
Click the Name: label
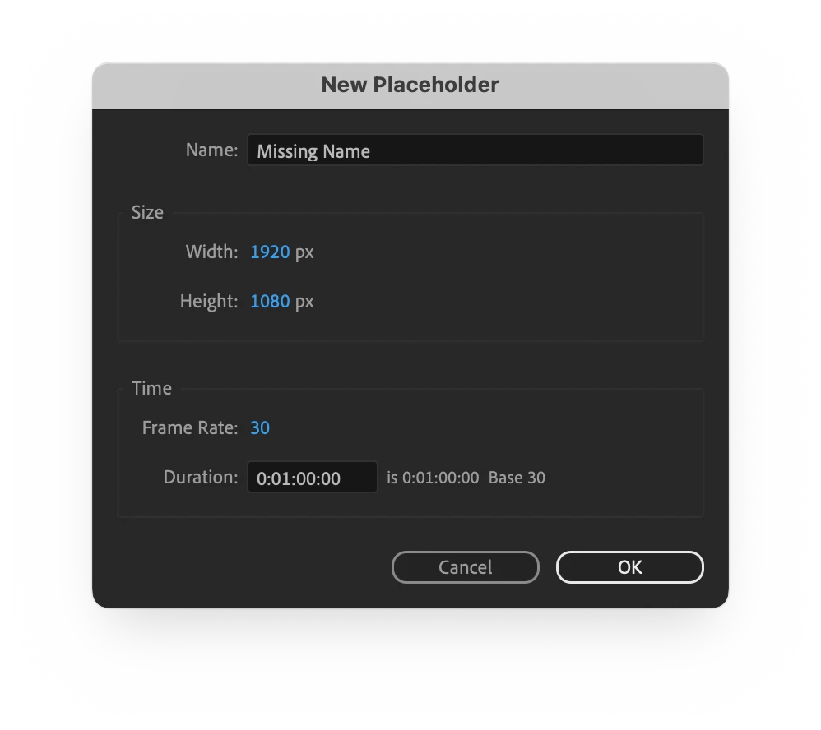pyautogui.click(x=211, y=150)
